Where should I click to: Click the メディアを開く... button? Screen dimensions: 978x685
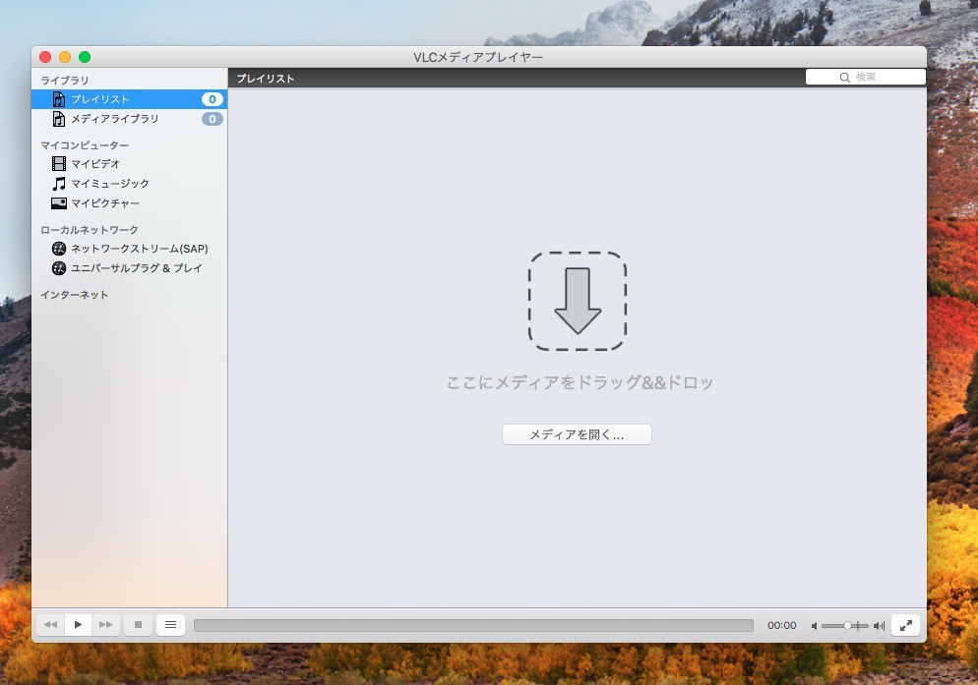click(x=577, y=434)
